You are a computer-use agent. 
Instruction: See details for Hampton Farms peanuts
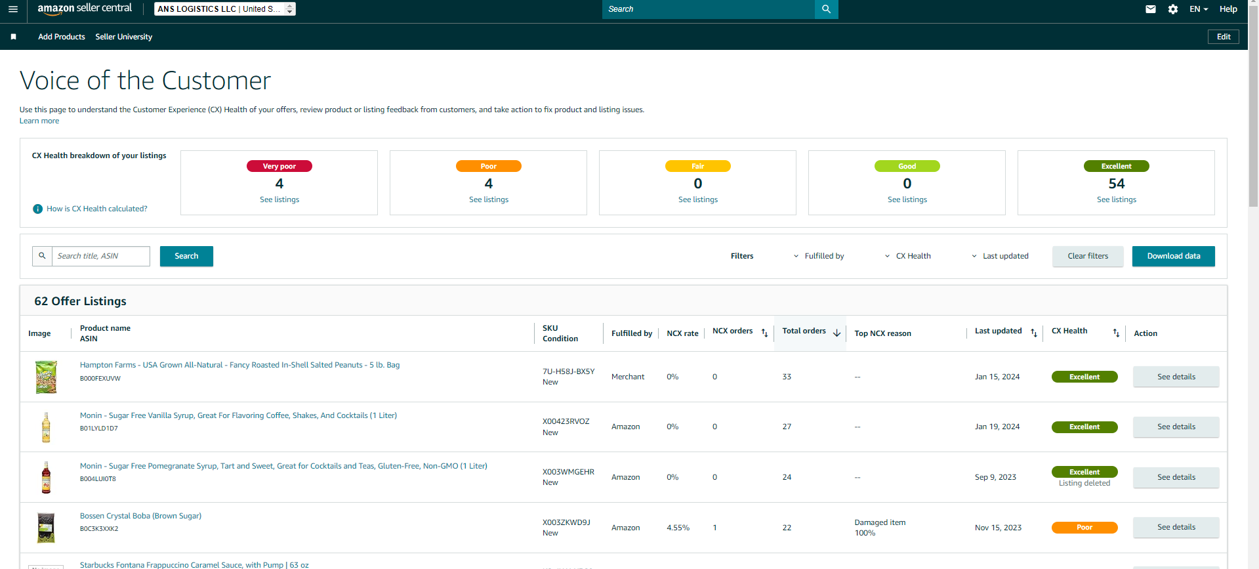click(x=1176, y=377)
